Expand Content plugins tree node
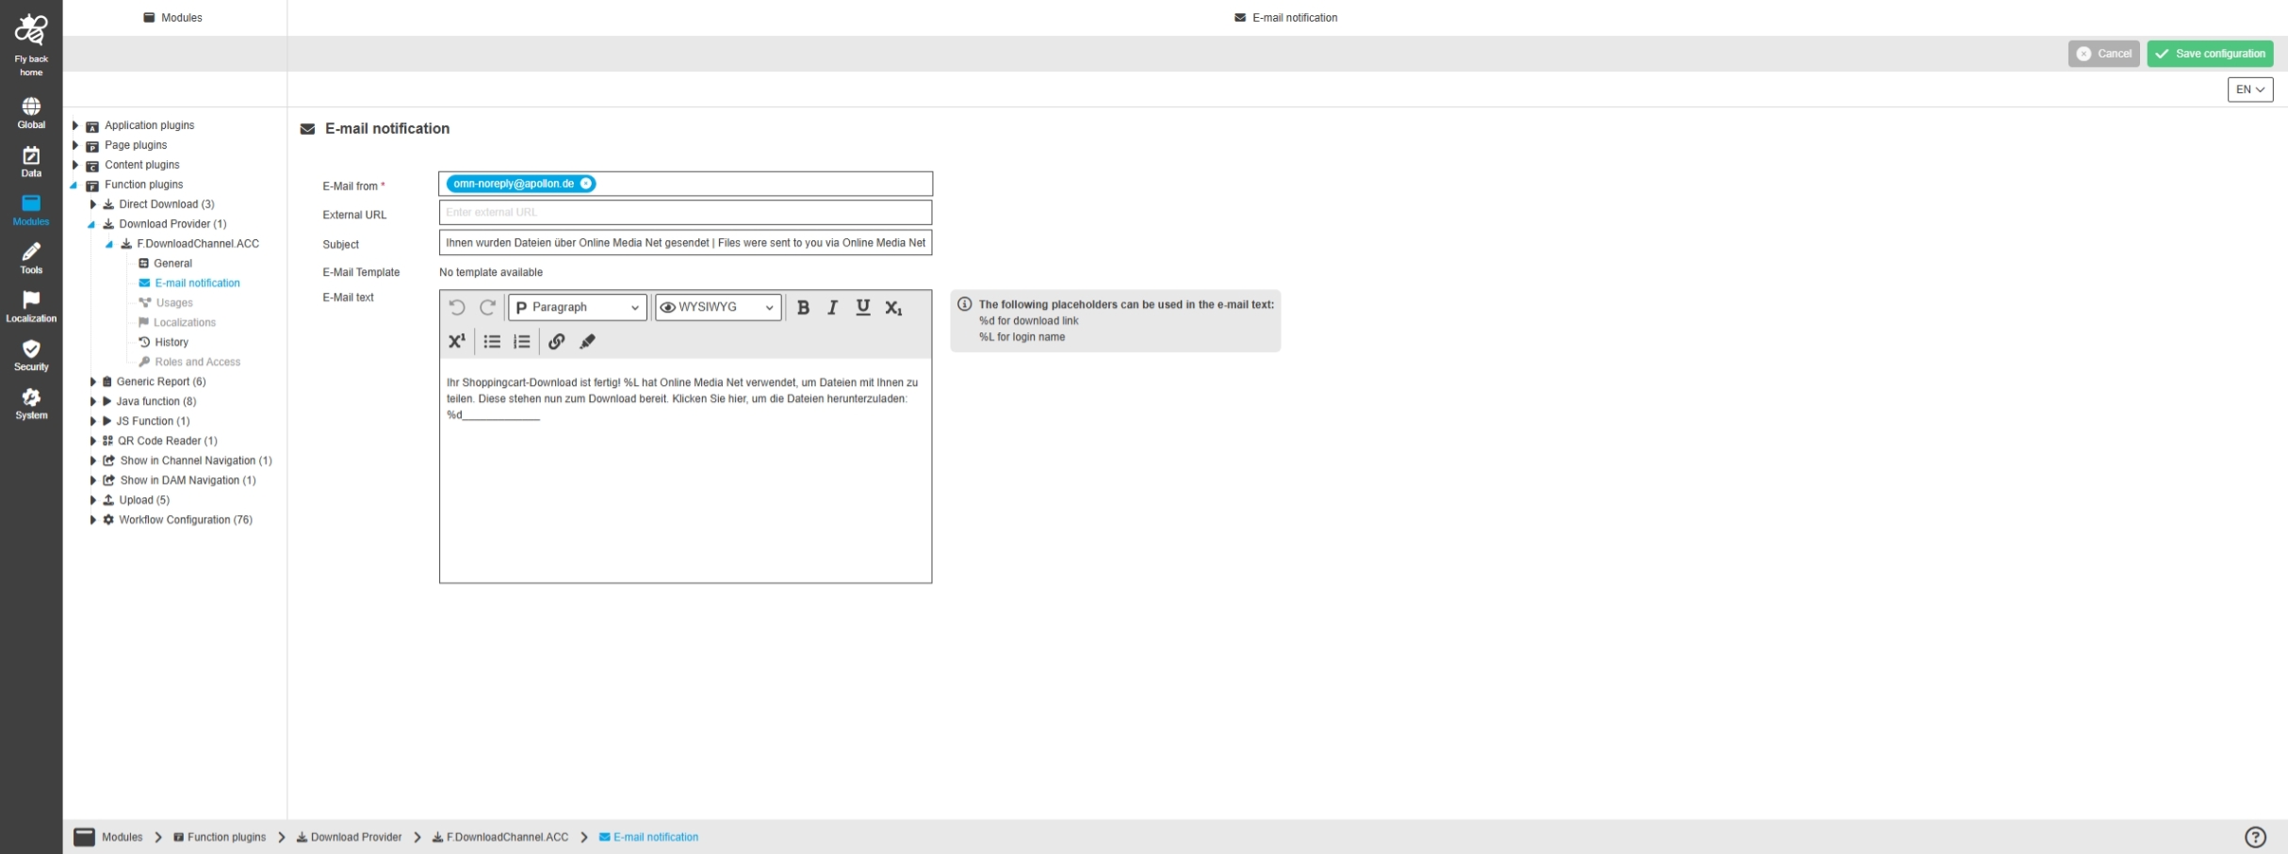This screenshot has height=854, width=2288. tap(75, 165)
